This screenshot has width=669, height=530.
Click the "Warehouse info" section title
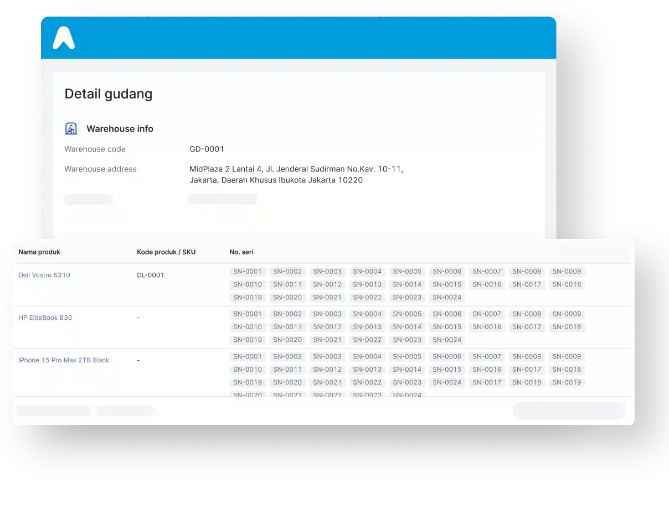point(120,129)
